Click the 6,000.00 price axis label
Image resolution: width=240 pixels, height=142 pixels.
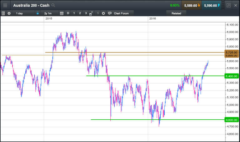point(232,32)
